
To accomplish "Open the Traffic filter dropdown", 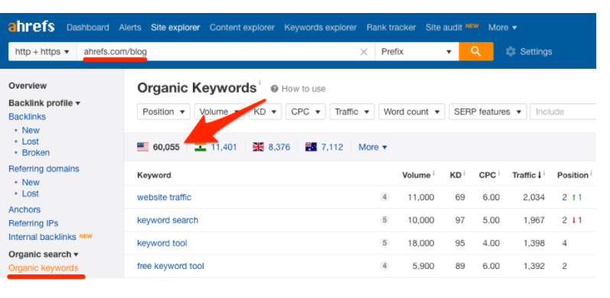I will (x=351, y=112).
